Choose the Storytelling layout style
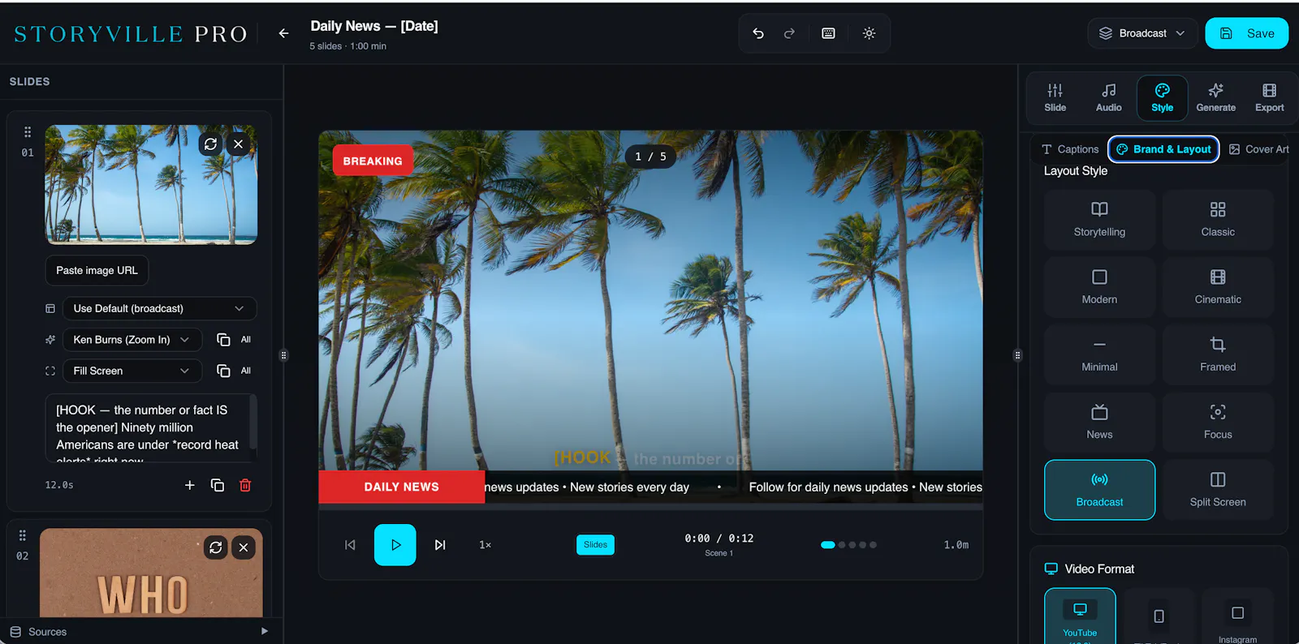The image size is (1299, 644). 1099,220
